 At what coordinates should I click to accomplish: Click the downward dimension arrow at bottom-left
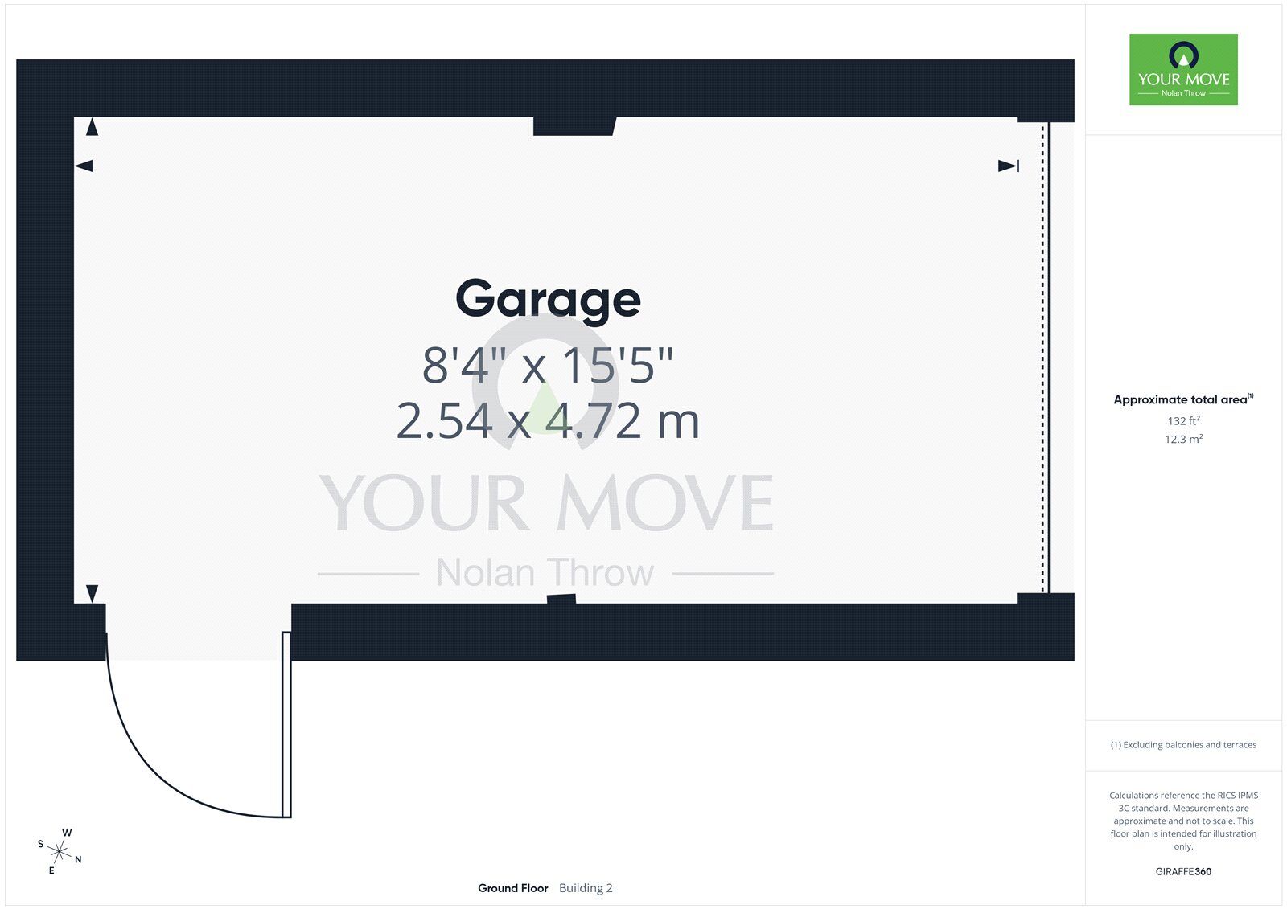coord(92,593)
